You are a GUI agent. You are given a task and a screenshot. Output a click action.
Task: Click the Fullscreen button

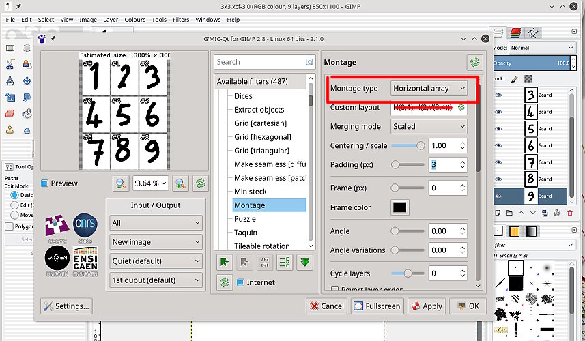click(377, 306)
